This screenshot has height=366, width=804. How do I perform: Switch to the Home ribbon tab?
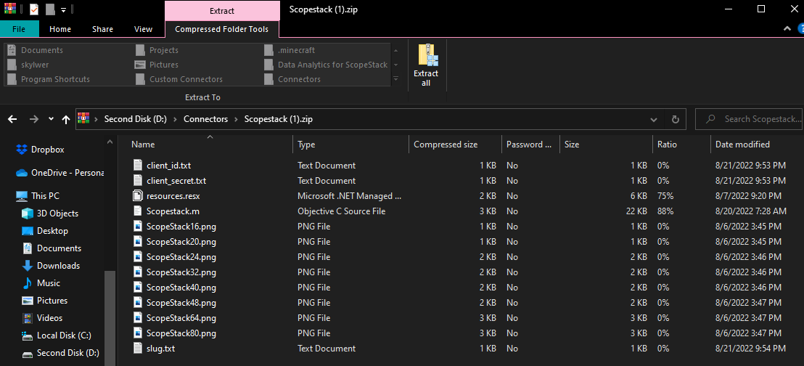click(60, 29)
